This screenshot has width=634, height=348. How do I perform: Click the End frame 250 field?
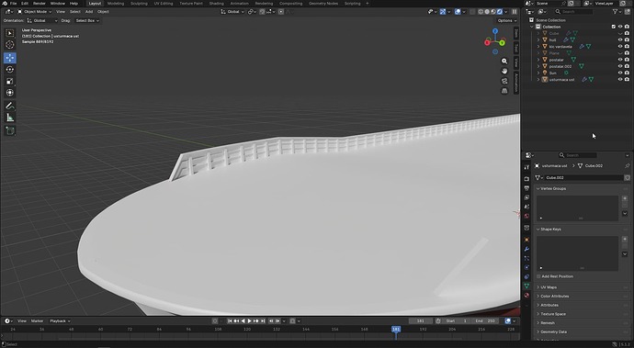tap(485, 321)
